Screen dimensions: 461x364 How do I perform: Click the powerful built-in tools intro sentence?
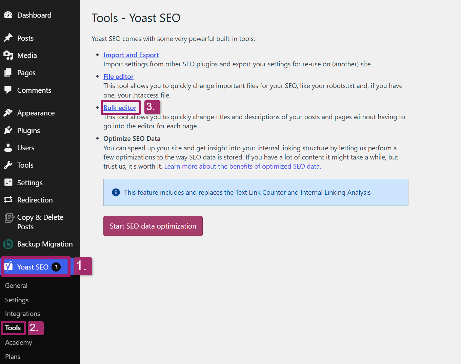[x=173, y=39]
